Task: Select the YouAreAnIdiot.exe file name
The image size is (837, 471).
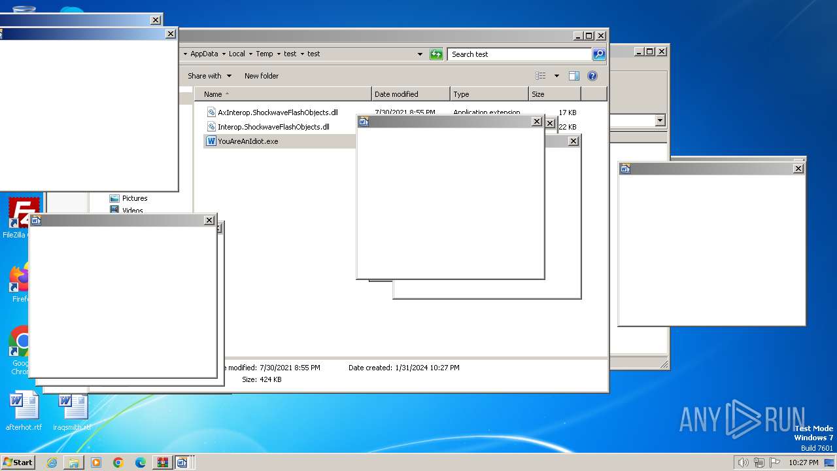Action: coord(248,141)
